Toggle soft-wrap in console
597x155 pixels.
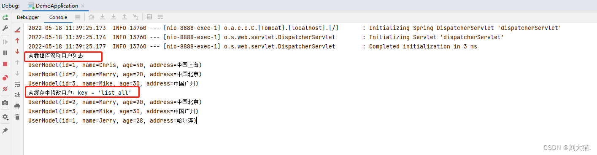pyautogui.click(x=17, y=84)
